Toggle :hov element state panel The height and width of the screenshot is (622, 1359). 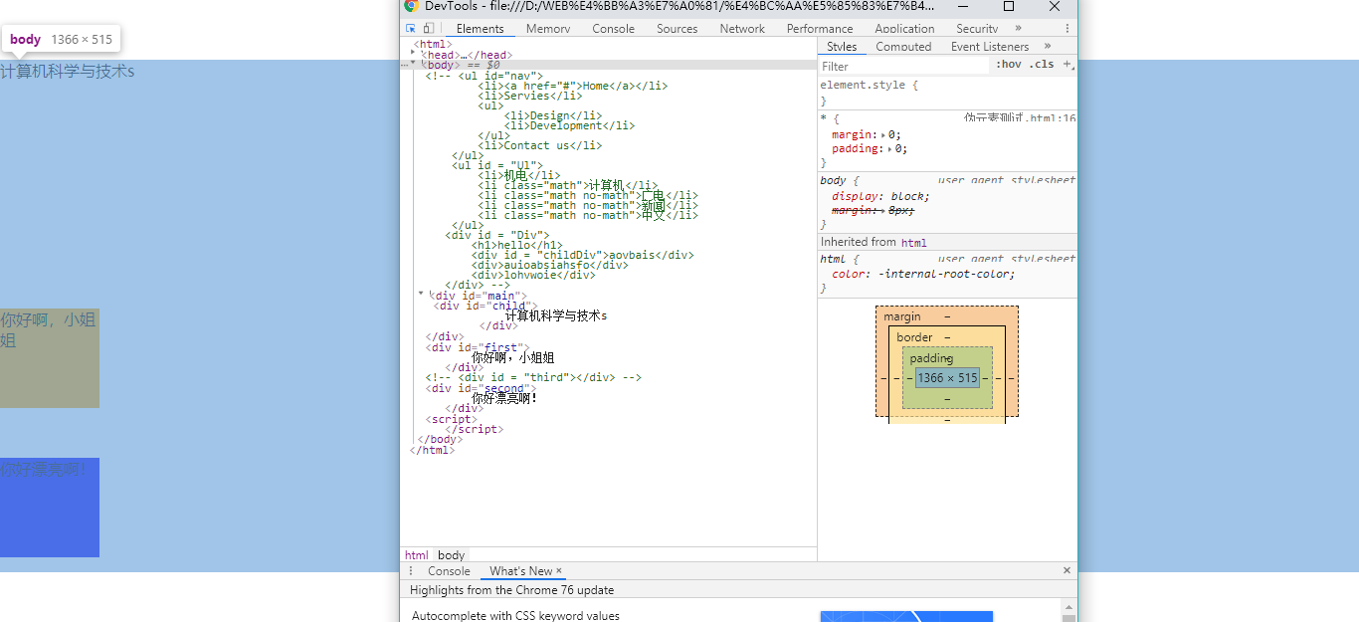[1009, 64]
